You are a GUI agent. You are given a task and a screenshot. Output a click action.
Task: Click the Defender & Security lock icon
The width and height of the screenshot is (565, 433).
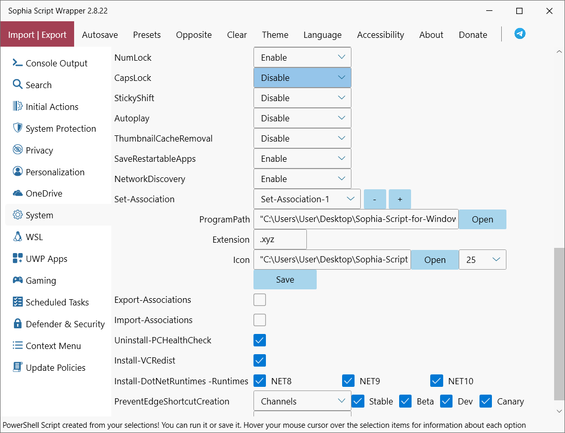tap(18, 324)
